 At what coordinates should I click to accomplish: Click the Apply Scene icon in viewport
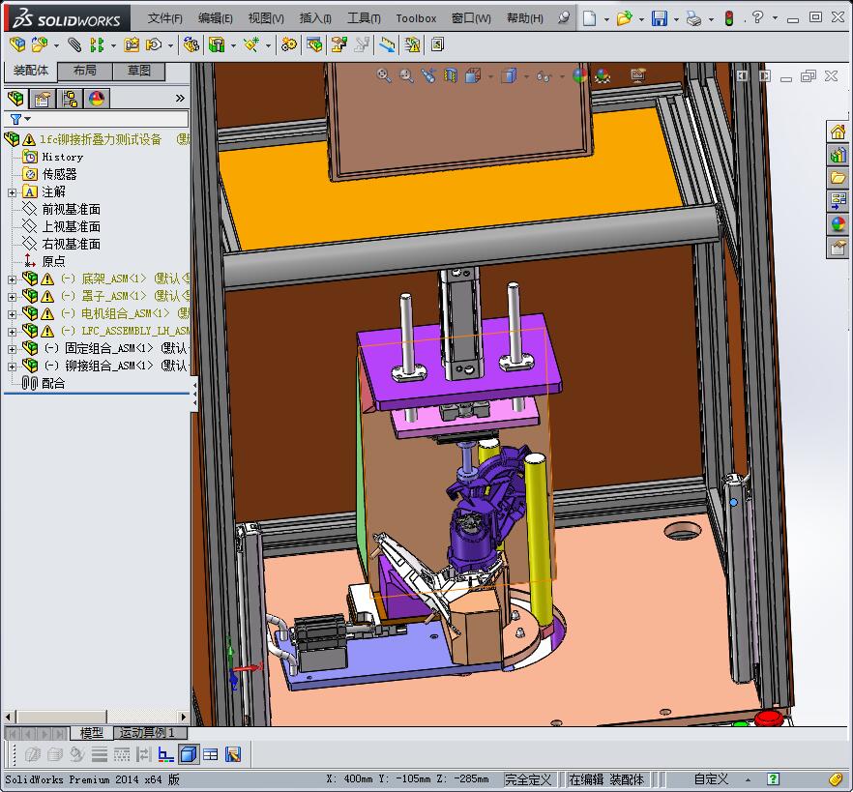[x=603, y=75]
